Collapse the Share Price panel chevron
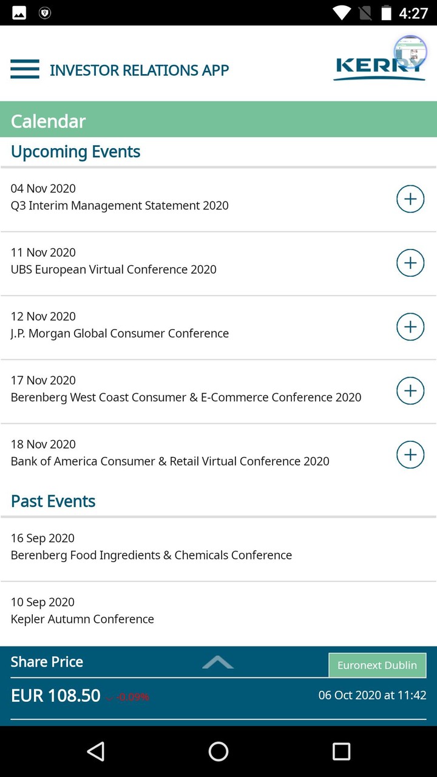 218,663
